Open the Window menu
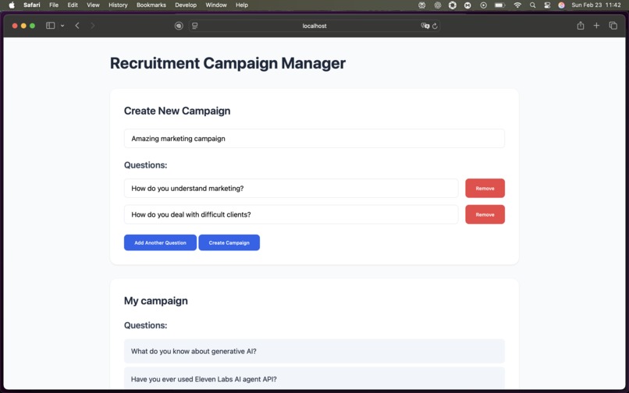This screenshot has height=393, width=629. (x=216, y=5)
